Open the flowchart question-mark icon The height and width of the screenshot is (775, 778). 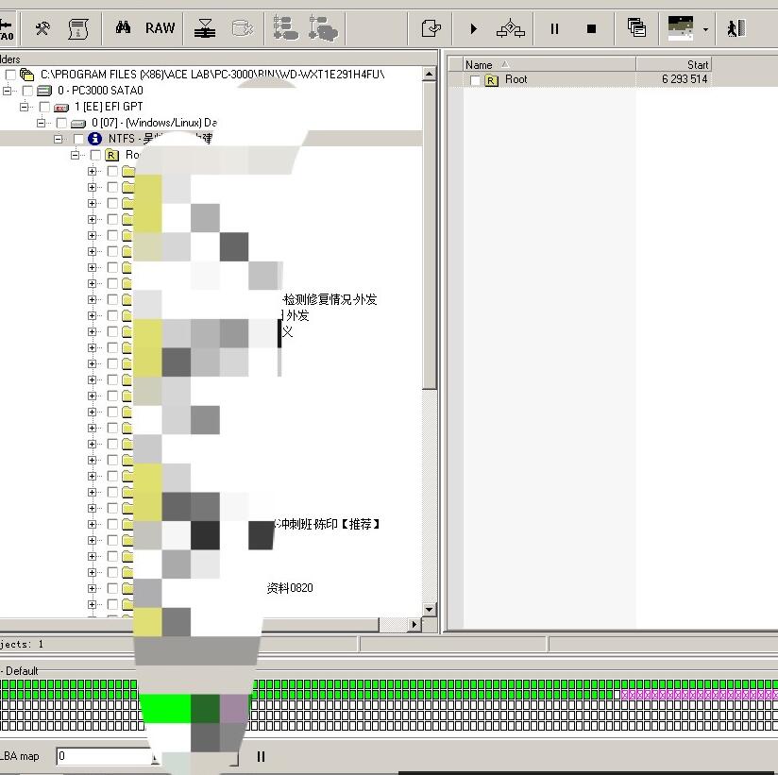click(x=510, y=28)
